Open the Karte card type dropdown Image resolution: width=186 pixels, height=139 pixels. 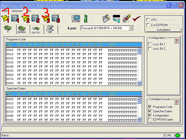[x=131, y=28]
